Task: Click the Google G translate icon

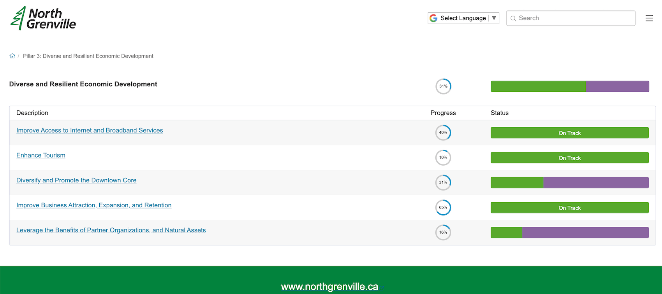Action: point(433,18)
